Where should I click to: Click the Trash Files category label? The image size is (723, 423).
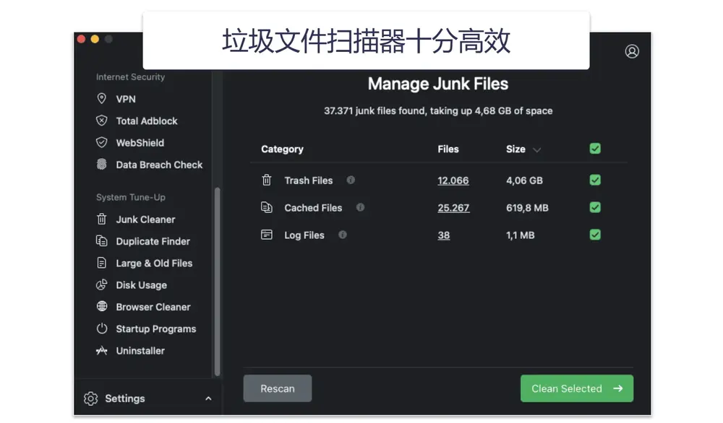tap(309, 180)
